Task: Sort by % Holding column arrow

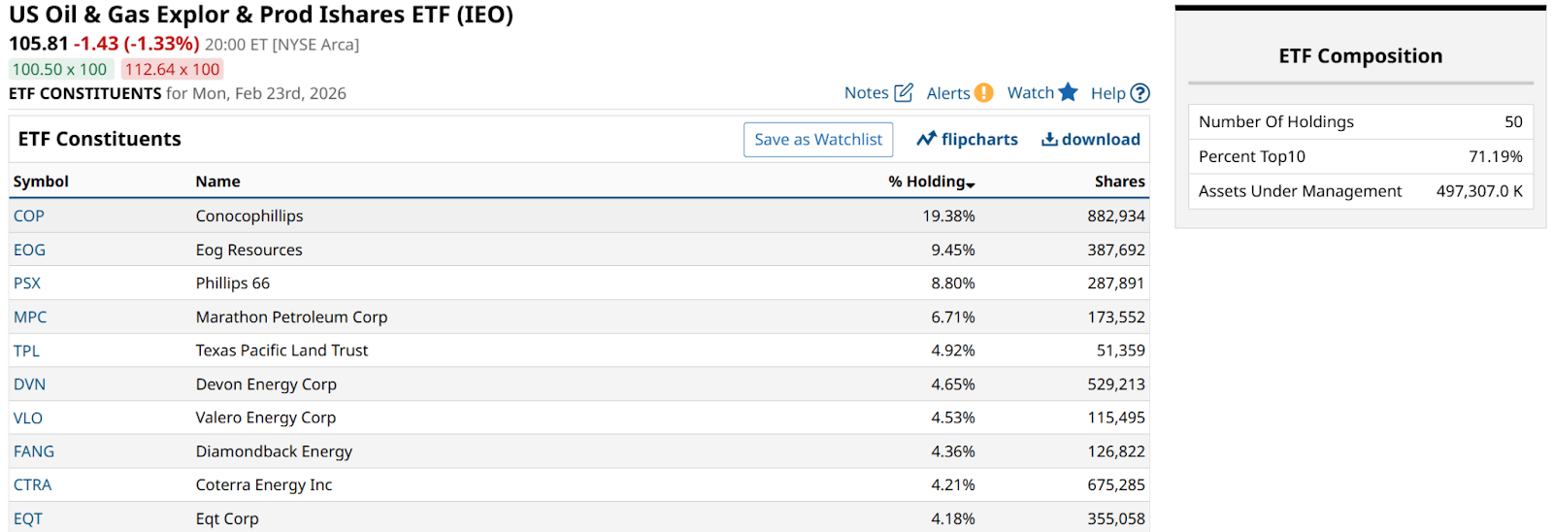Action: pyautogui.click(x=971, y=183)
